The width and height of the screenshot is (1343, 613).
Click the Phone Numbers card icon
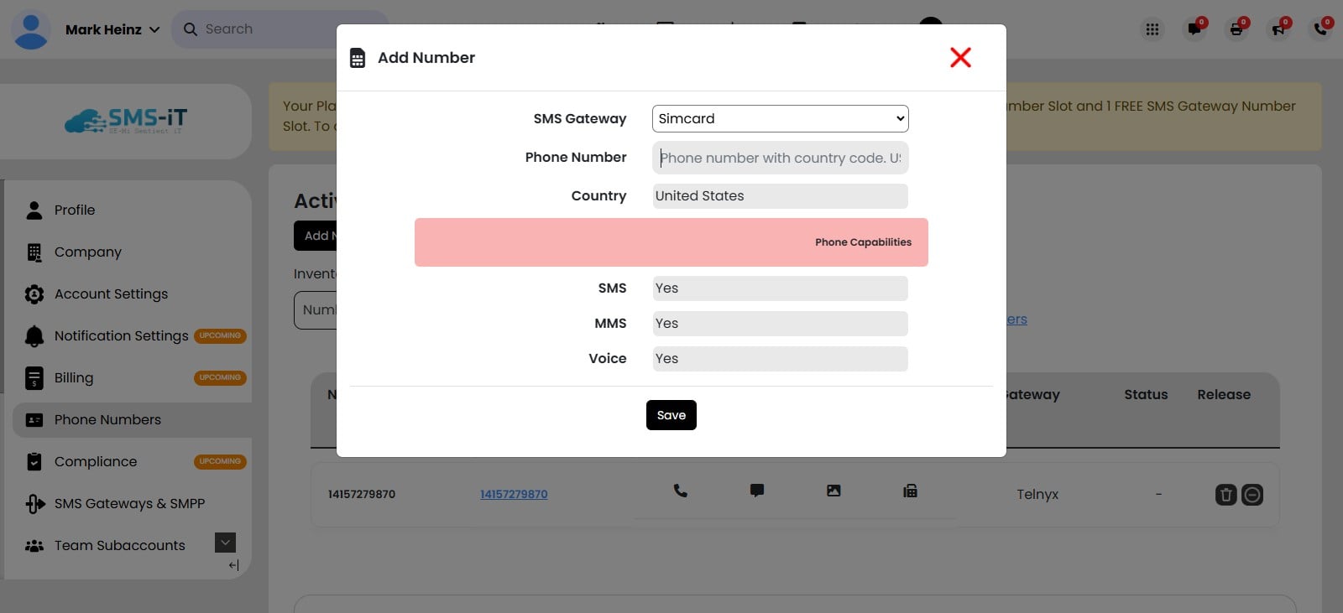(34, 420)
